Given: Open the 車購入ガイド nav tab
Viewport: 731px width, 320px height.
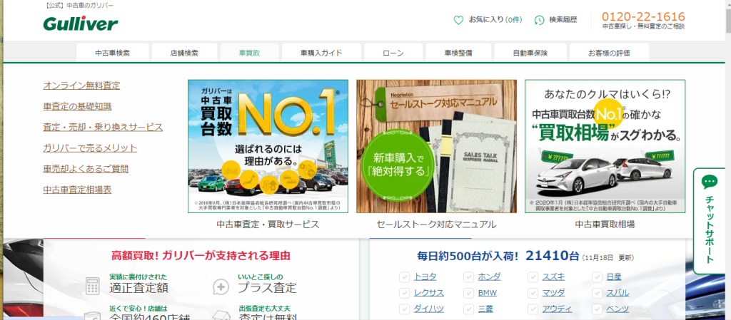Looking at the screenshot, I should point(321,53).
